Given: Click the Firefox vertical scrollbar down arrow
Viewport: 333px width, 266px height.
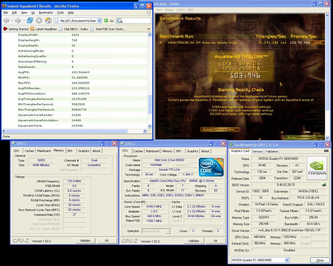Looking at the screenshot, I should coord(150,126).
